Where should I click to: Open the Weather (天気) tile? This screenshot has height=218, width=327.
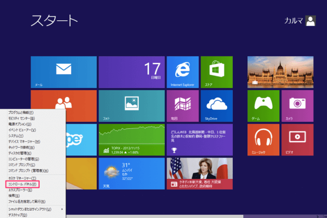click(132, 174)
